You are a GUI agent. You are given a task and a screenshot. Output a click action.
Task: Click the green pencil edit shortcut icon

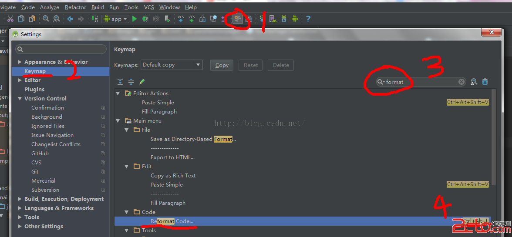(x=142, y=81)
